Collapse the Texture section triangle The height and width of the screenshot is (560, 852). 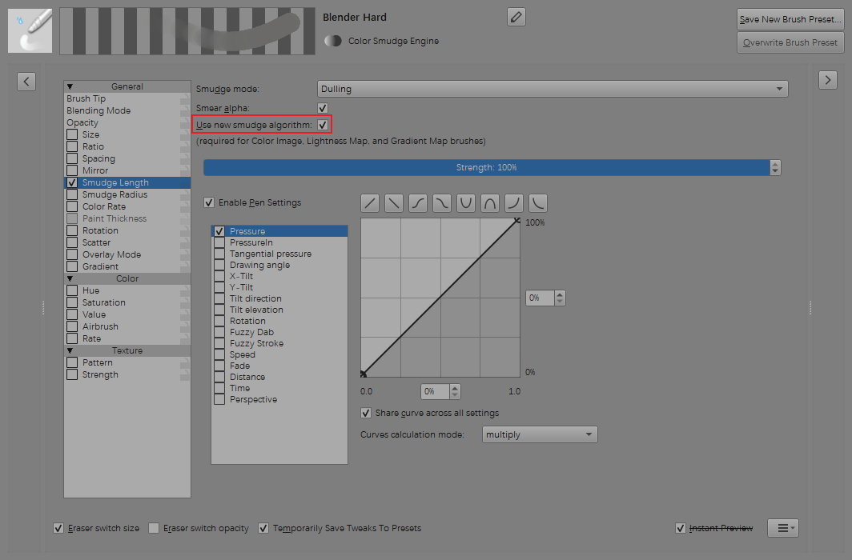(x=70, y=351)
